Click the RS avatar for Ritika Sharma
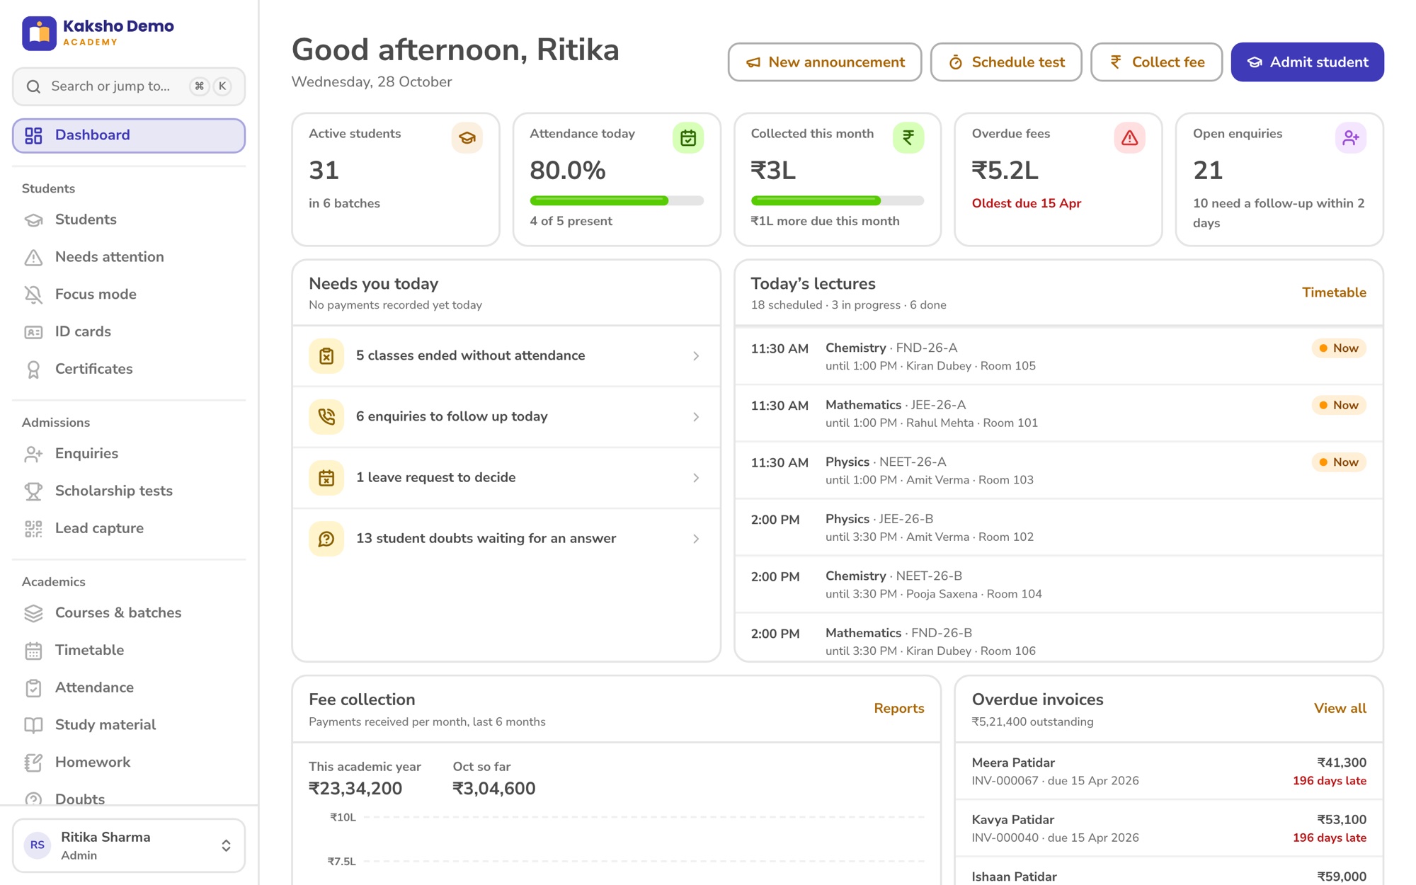This screenshot has height=885, width=1416. coord(38,845)
